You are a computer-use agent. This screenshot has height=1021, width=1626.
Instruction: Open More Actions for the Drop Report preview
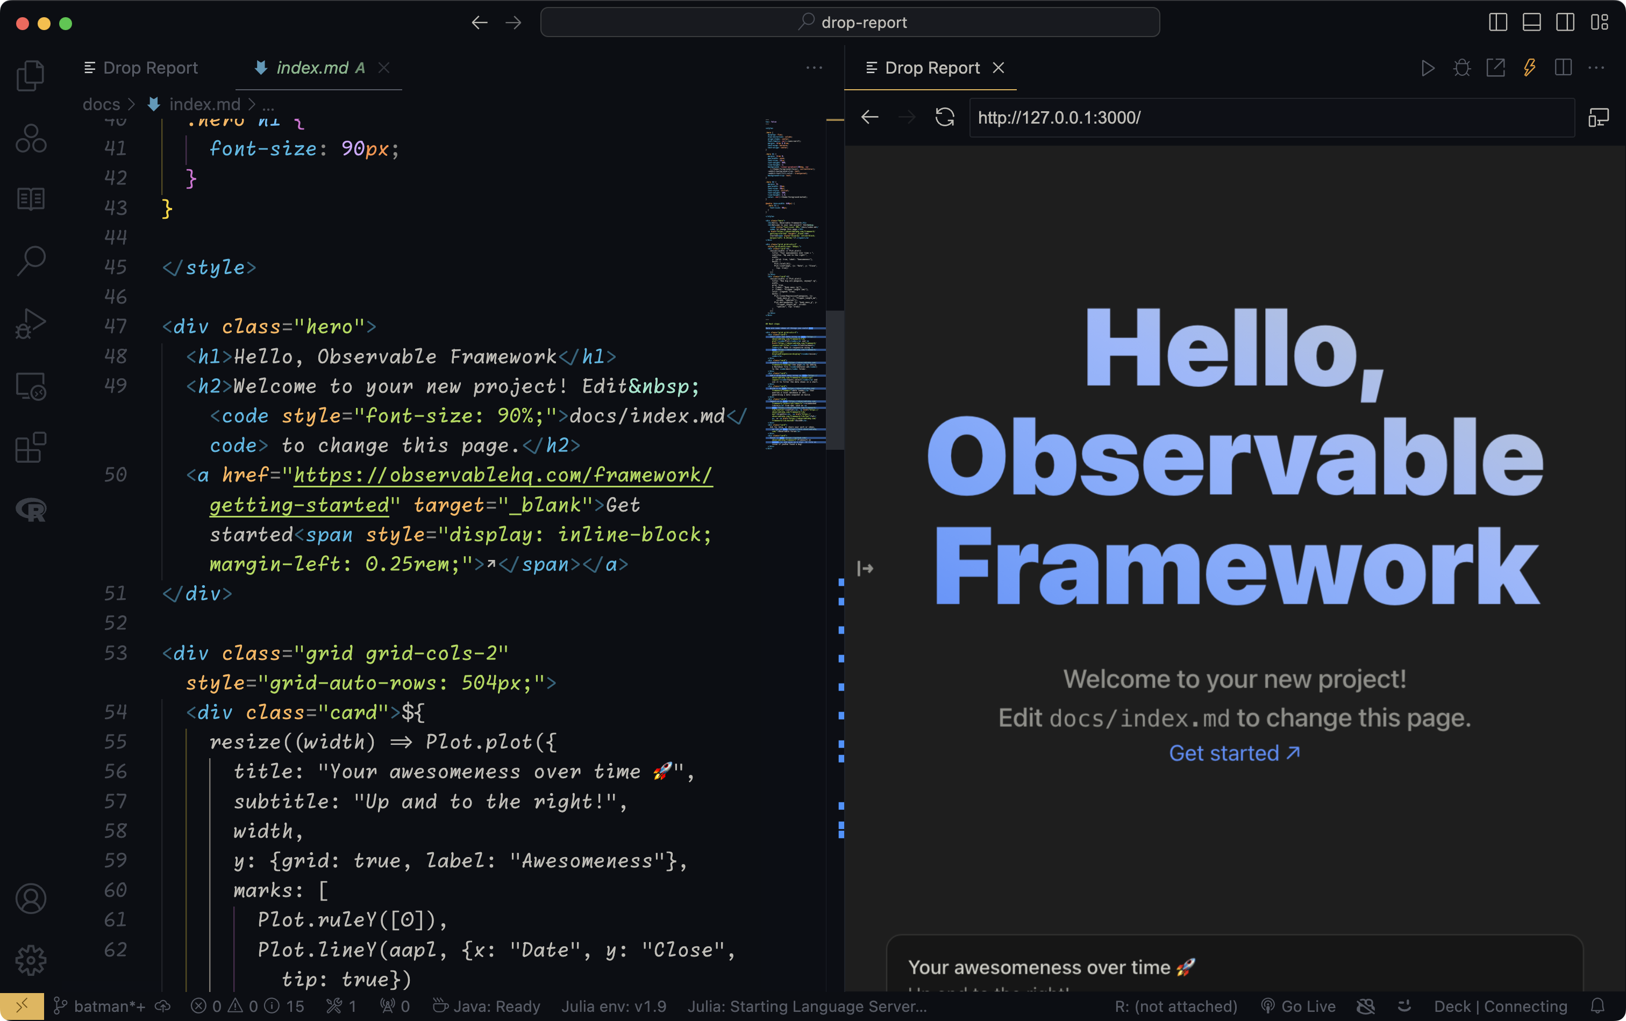(1596, 68)
